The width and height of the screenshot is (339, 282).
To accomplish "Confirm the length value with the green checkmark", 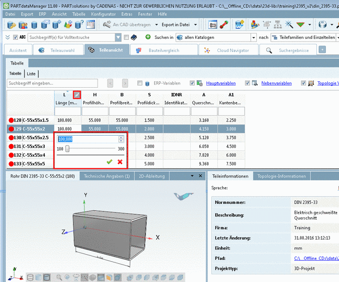I will [109, 161].
